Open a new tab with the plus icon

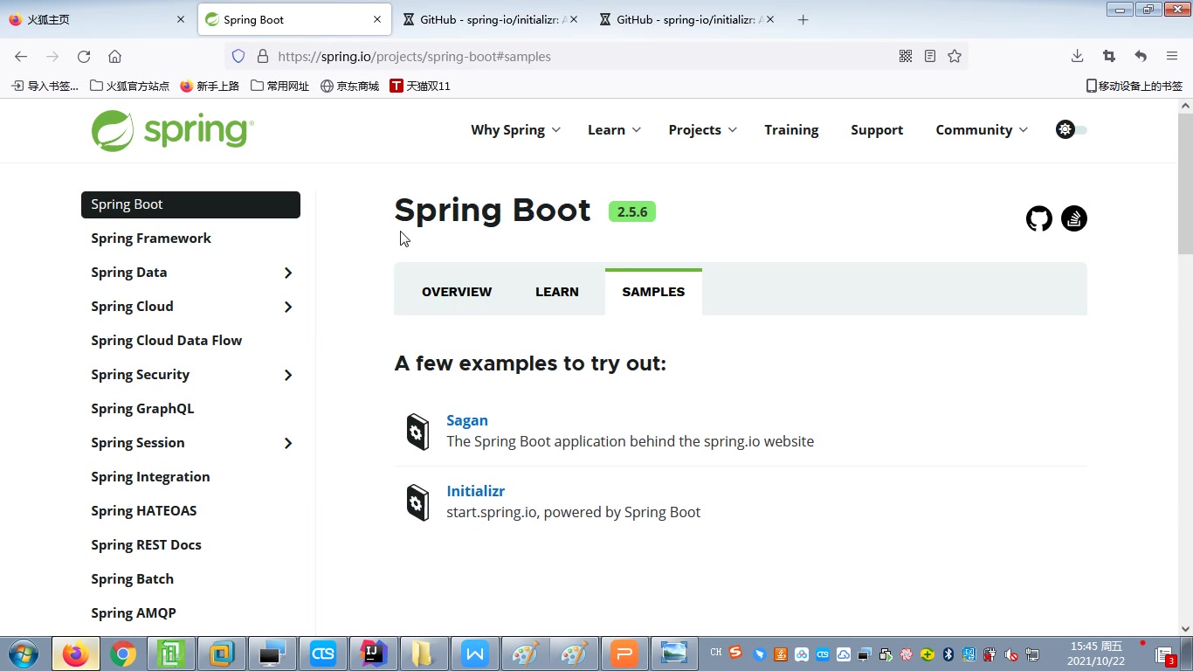tap(803, 19)
